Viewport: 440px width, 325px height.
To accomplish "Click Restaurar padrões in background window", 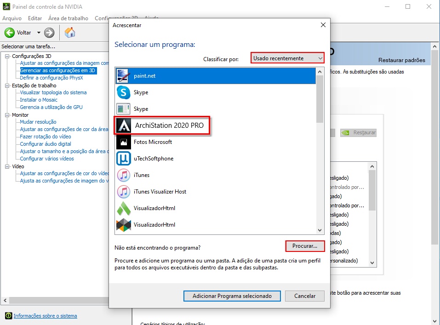I will [401, 60].
